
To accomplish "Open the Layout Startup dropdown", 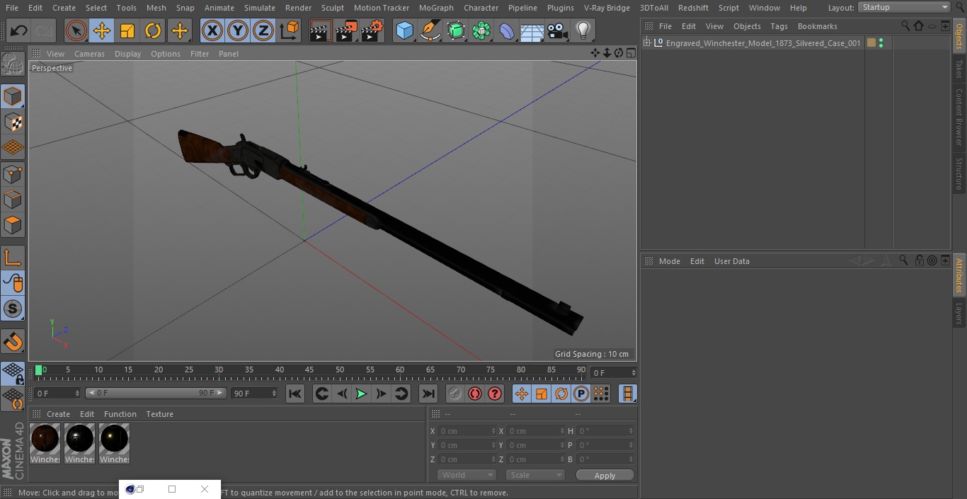I will click(904, 7).
